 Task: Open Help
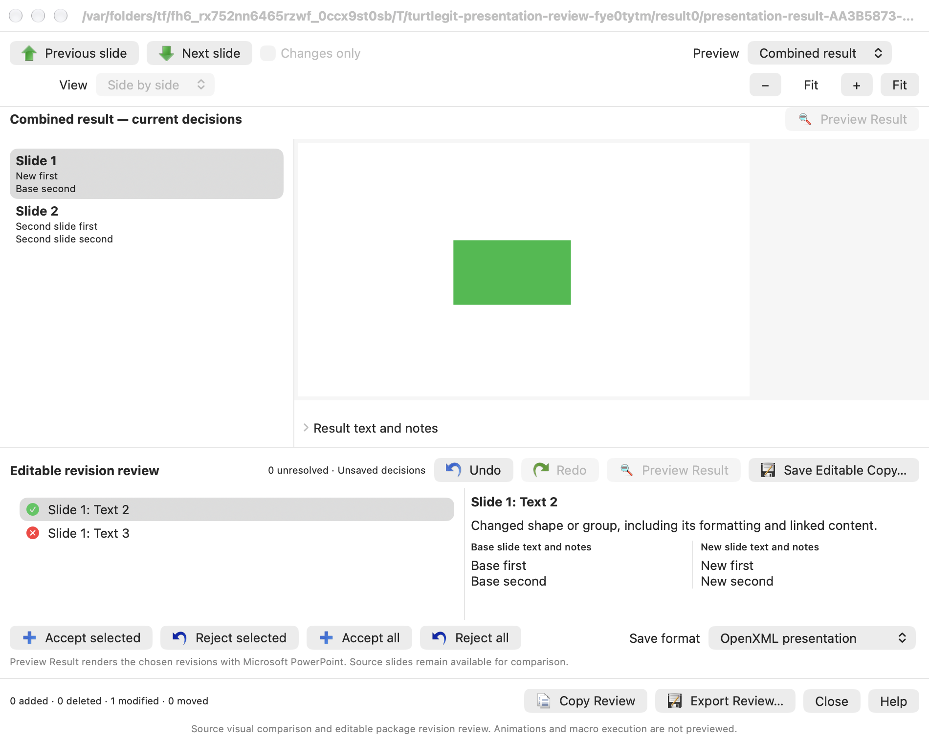point(893,701)
